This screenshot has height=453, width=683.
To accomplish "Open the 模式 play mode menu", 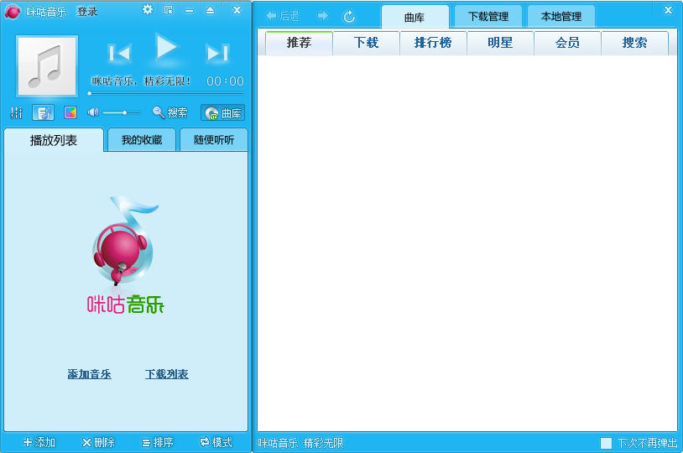I will (216, 443).
